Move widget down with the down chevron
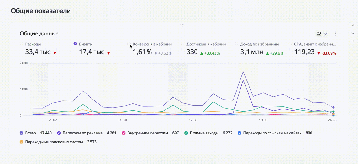The height and width of the screenshot is (164, 358). coord(353,33)
